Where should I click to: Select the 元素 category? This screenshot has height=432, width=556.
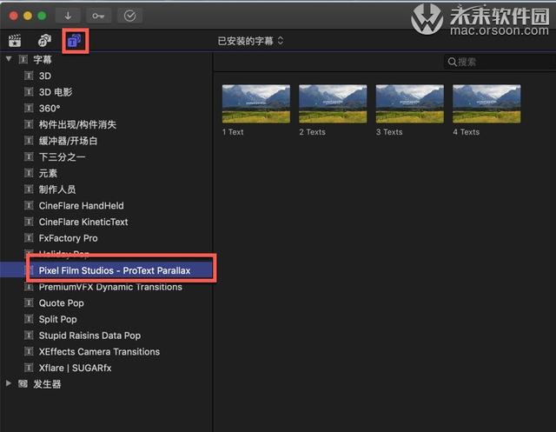49,173
